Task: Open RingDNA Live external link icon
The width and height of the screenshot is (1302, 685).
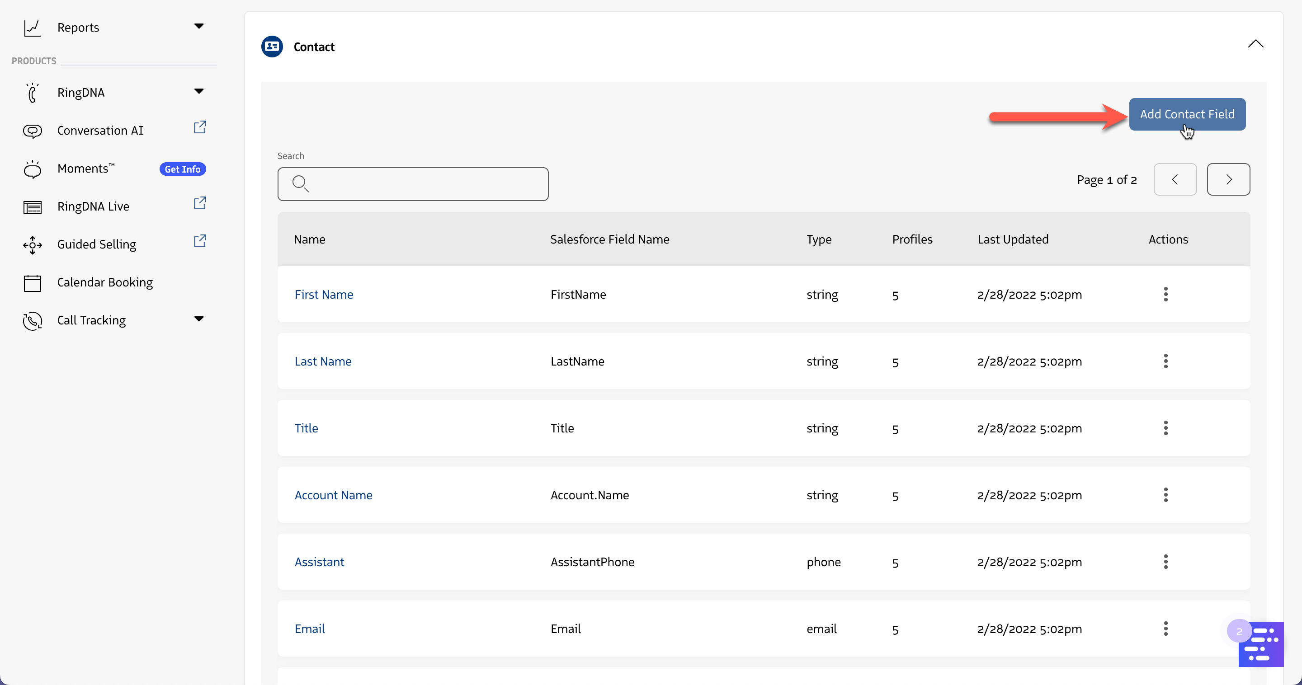Action: point(200,203)
